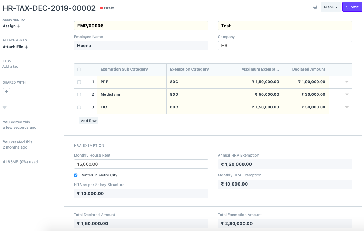
Task: Click the plus icon under Shared With
Action: point(6,92)
